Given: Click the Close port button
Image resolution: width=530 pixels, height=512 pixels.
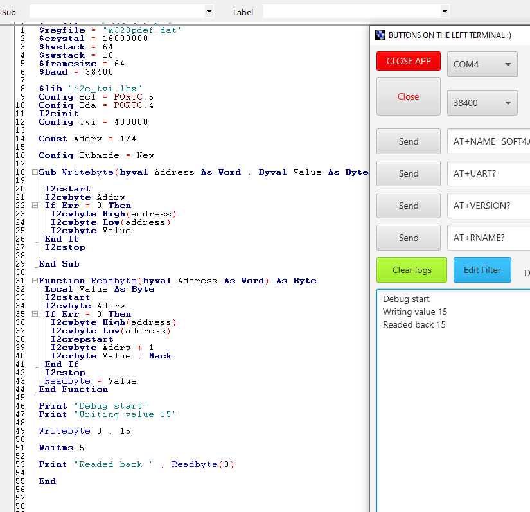Looking at the screenshot, I should click(x=408, y=96).
